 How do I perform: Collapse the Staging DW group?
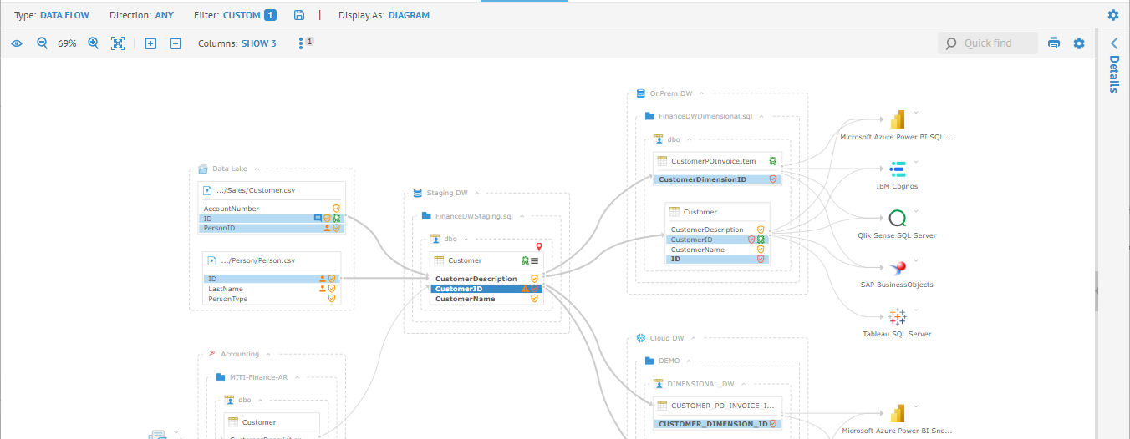(476, 193)
